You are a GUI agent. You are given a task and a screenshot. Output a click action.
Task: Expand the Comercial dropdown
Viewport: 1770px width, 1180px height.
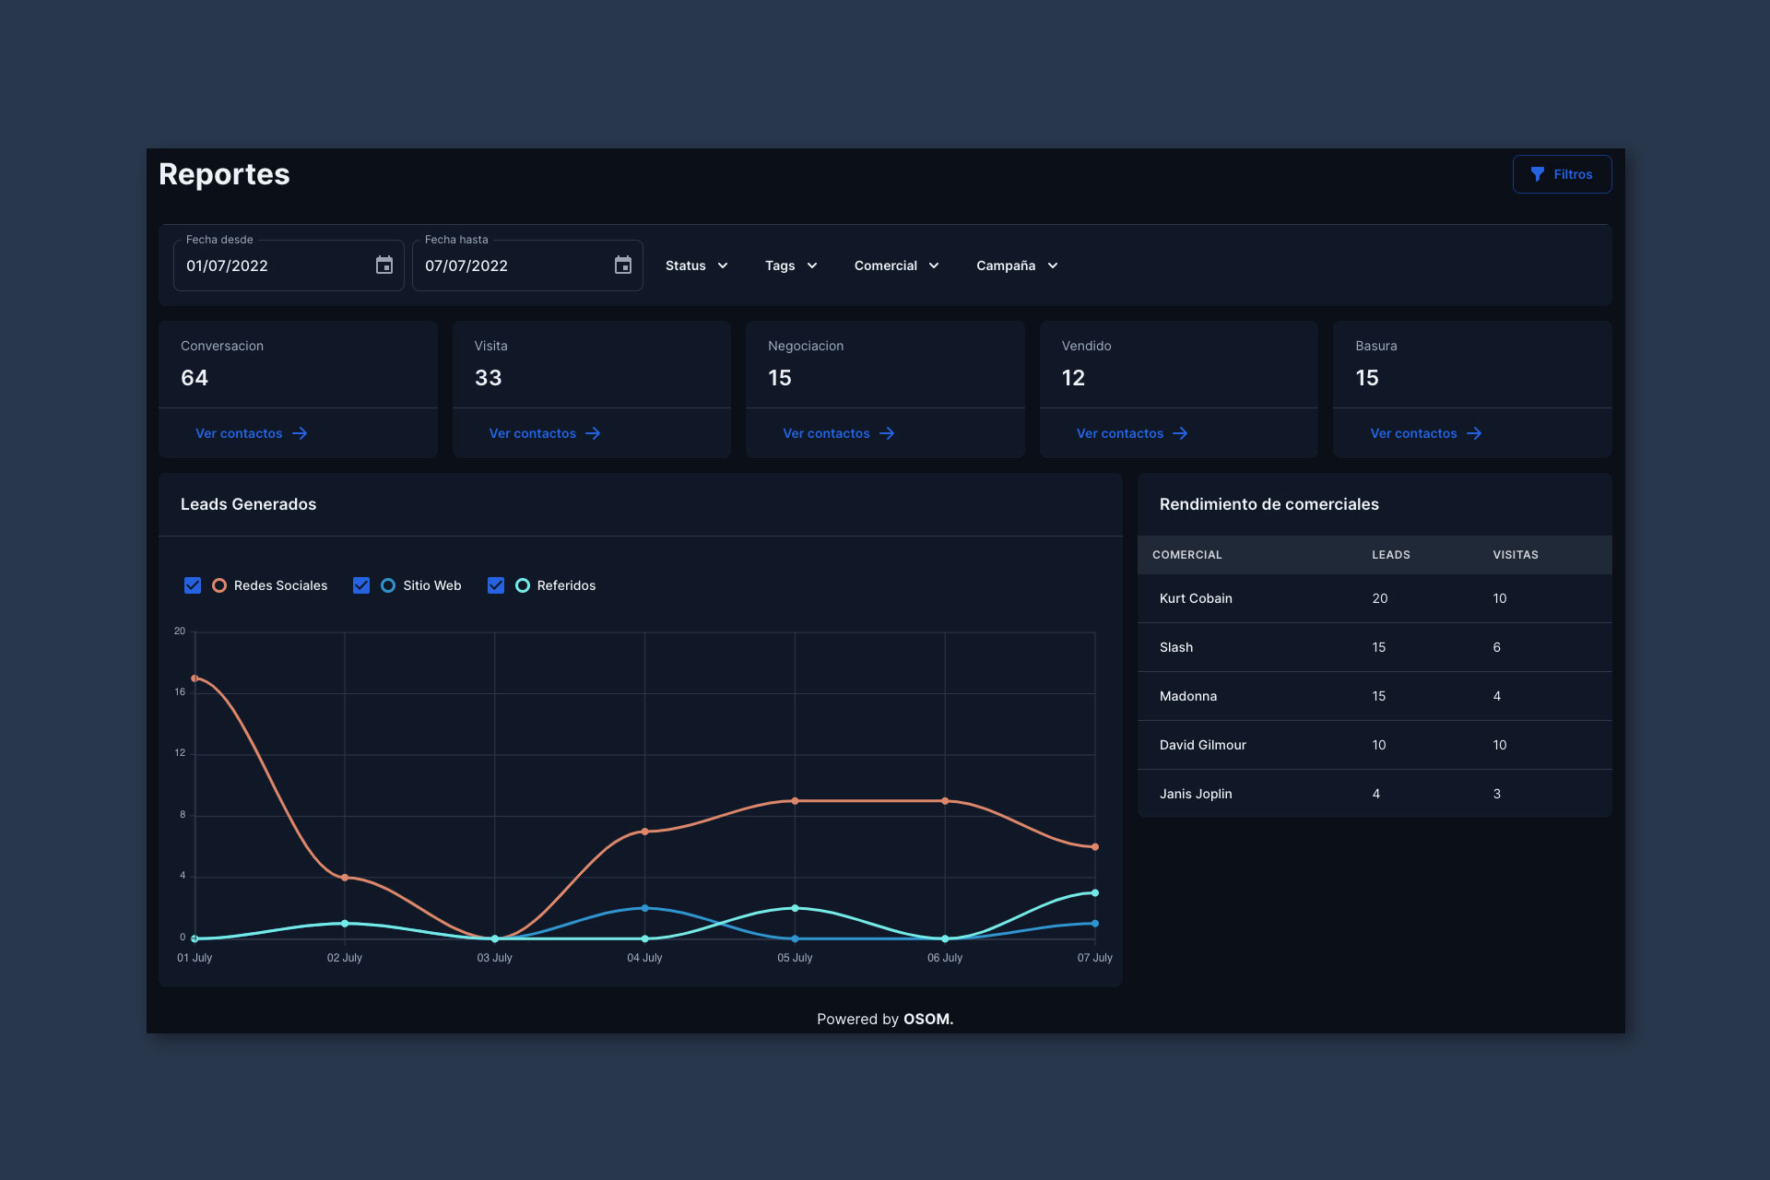tap(896, 265)
